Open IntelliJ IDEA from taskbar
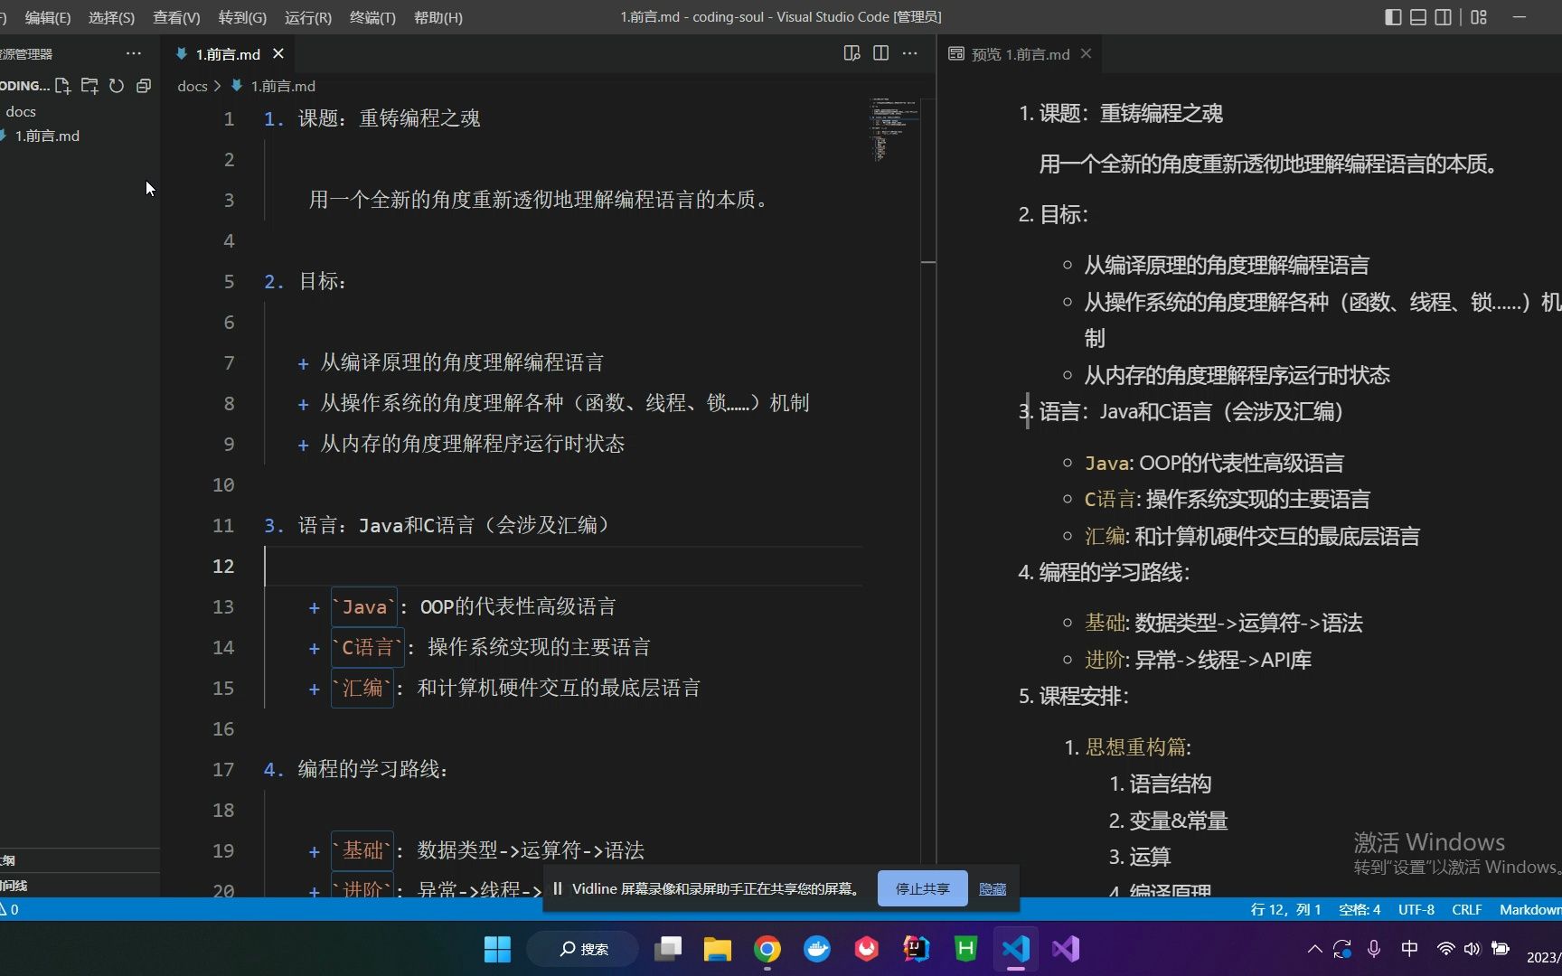Screen dimensions: 1562x976 tap(917, 949)
